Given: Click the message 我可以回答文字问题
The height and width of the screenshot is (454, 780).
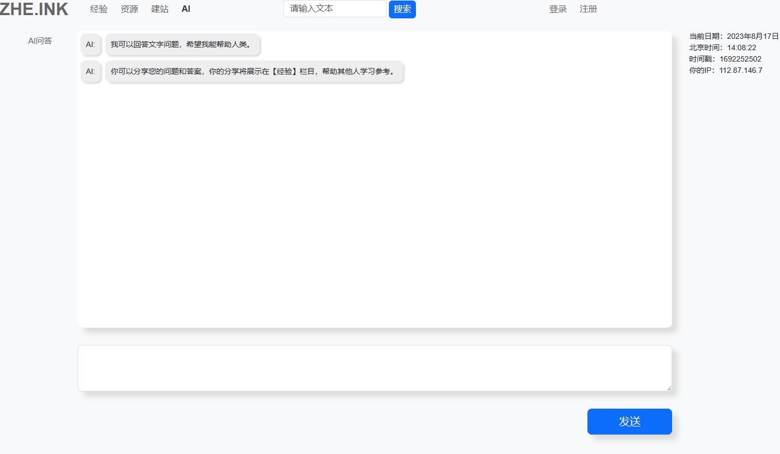Looking at the screenshot, I should [182, 44].
